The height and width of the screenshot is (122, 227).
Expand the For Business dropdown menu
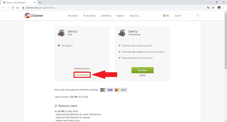91,16
